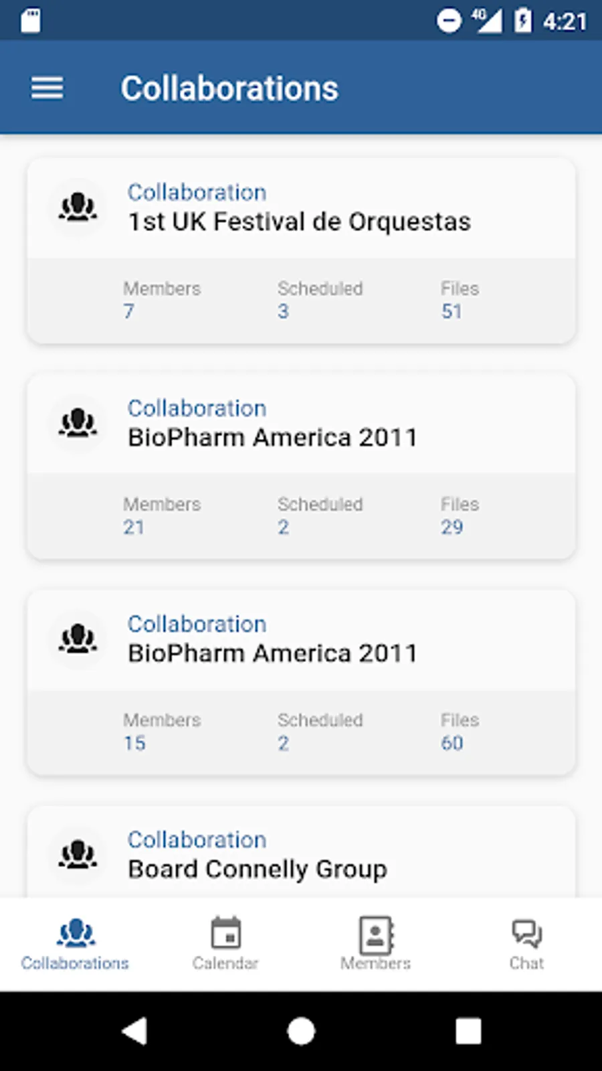View the 21 members count

click(x=134, y=527)
